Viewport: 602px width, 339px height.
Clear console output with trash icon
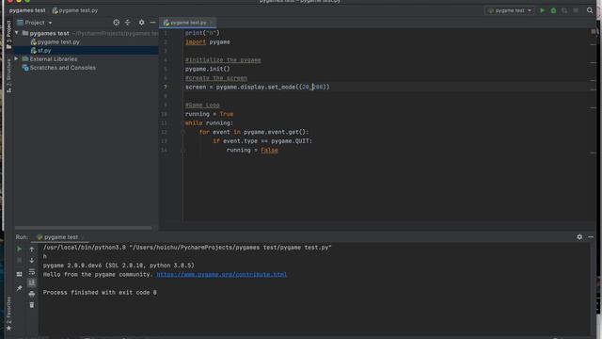coord(32,305)
